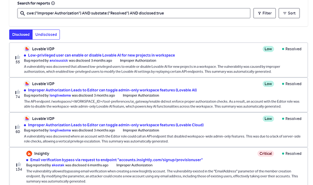Click the Critical severity badge
The height and width of the screenshot is (185, 313).
[266, 153]
